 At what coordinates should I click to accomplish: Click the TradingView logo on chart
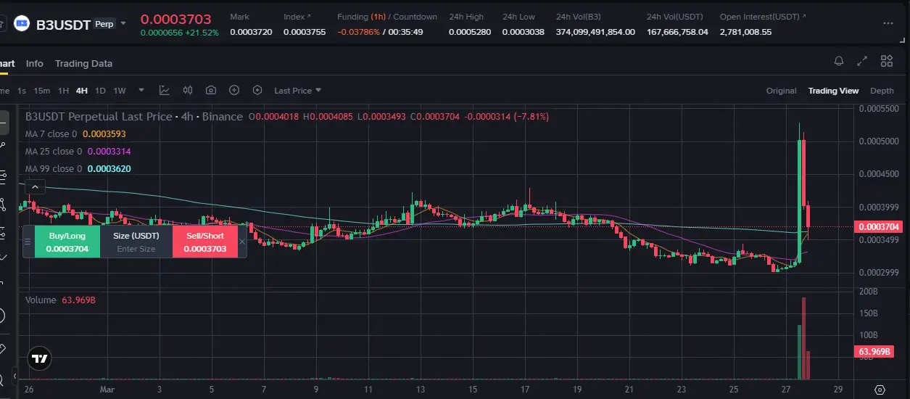point(40,358)
